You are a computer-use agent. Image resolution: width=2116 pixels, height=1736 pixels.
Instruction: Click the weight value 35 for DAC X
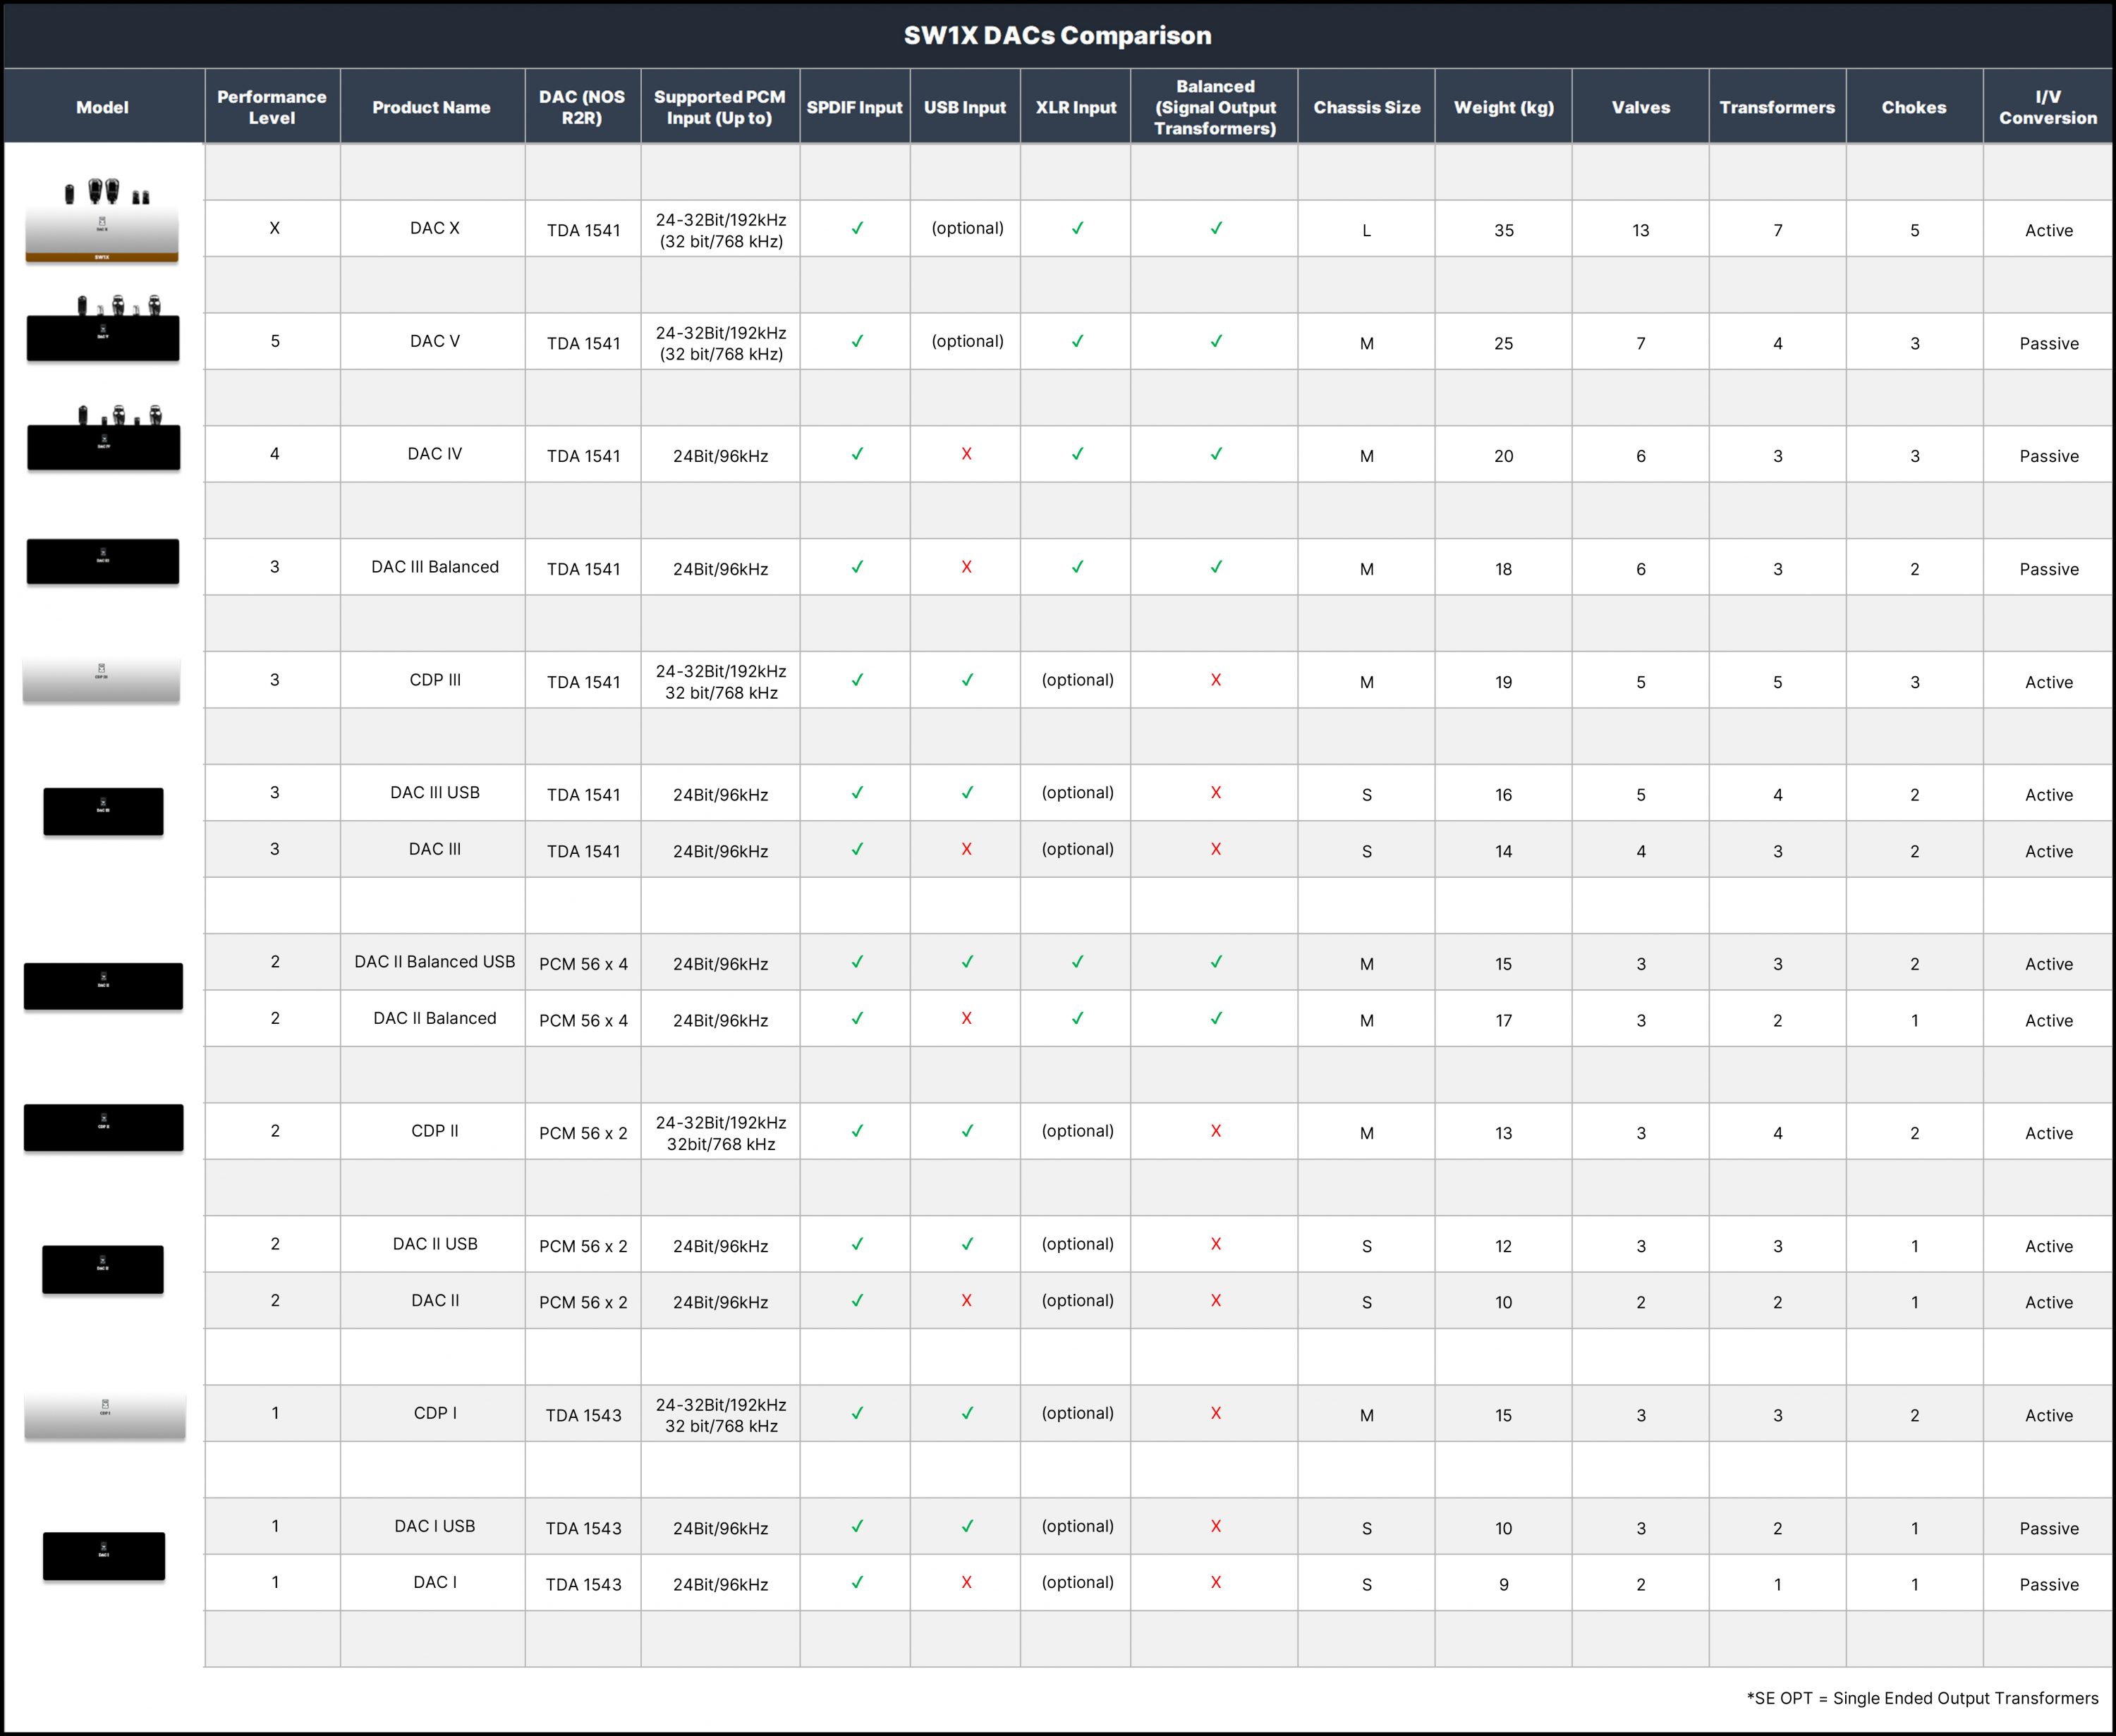(1504, 230)
